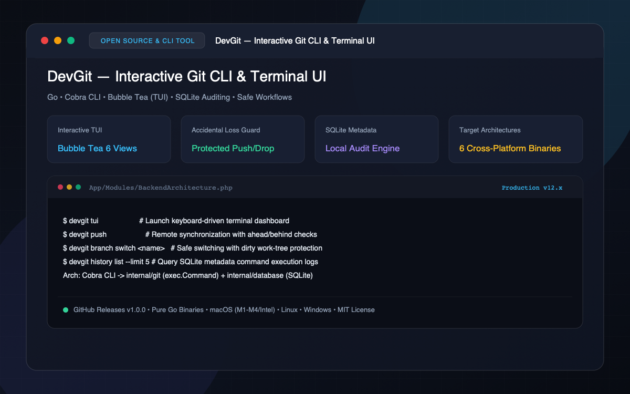
Task: Click the yellow dot in the code panel header
Action: click(69, 187)
